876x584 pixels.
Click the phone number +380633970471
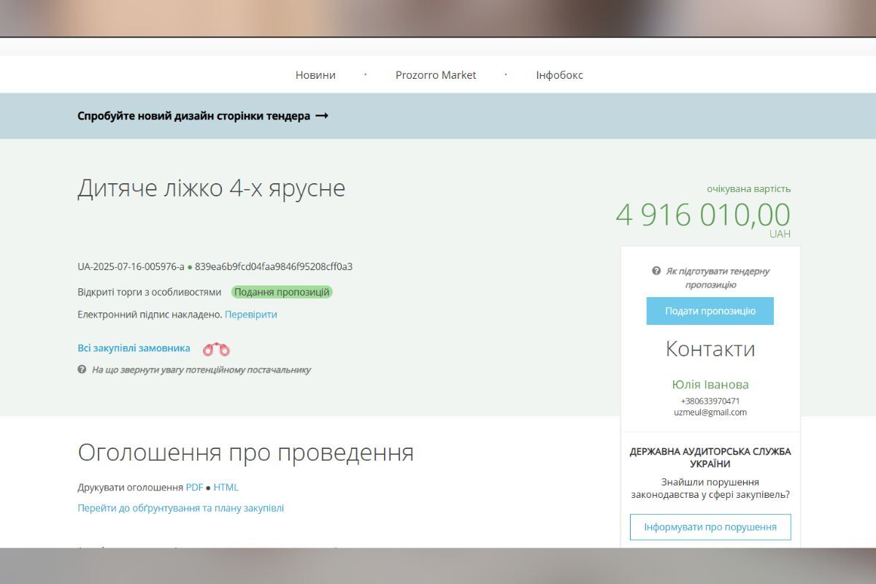(x=711, y=400)
